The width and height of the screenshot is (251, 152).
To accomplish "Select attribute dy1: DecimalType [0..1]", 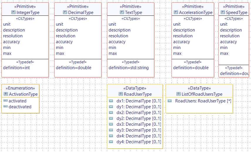I will point(139,107).
